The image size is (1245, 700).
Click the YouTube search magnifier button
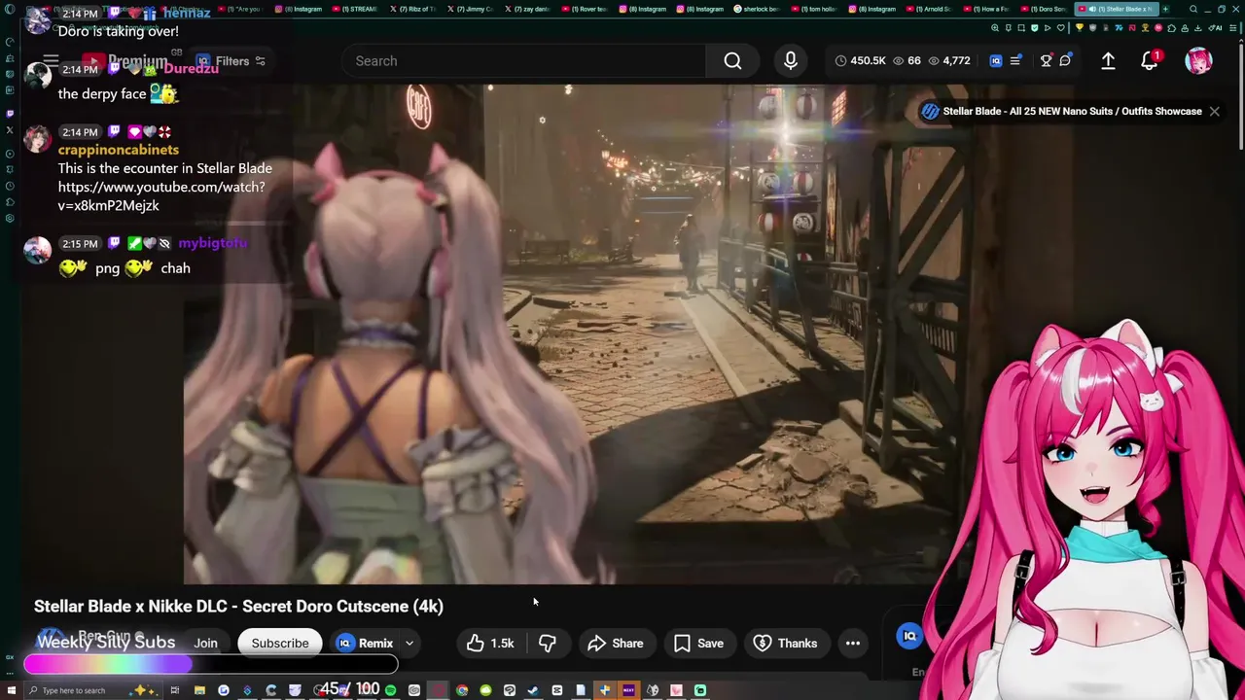coord(732,61)
